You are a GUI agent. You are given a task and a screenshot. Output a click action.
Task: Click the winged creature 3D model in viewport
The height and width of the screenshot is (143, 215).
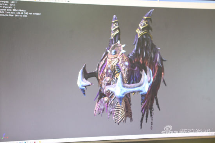click(122, 69)
